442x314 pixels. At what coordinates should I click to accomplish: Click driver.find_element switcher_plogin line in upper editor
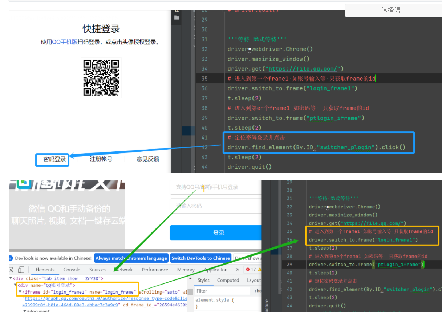click(x=316, y=147)
